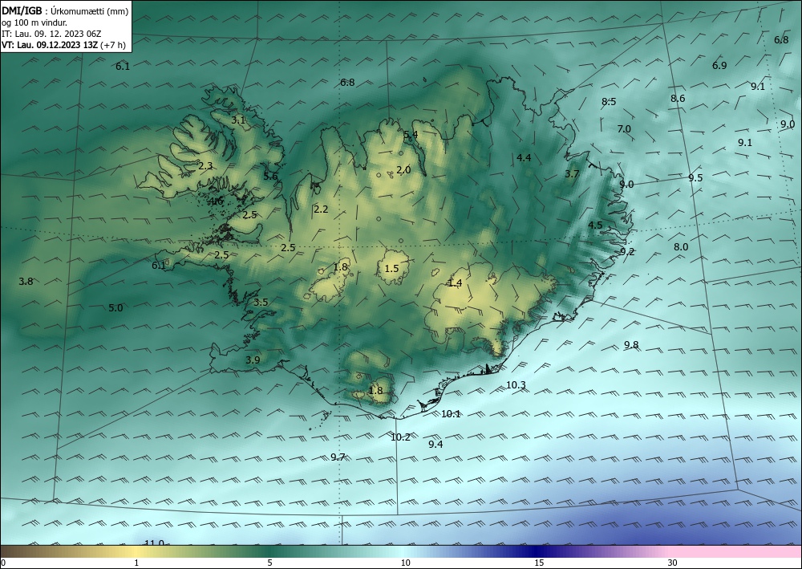
Task: Click the color scale tick label 30
Action: [672, 563]
